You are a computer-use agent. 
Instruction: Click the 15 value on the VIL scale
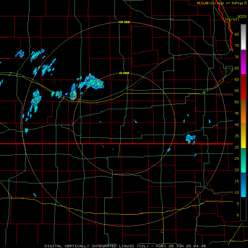[x=237, y=181]
